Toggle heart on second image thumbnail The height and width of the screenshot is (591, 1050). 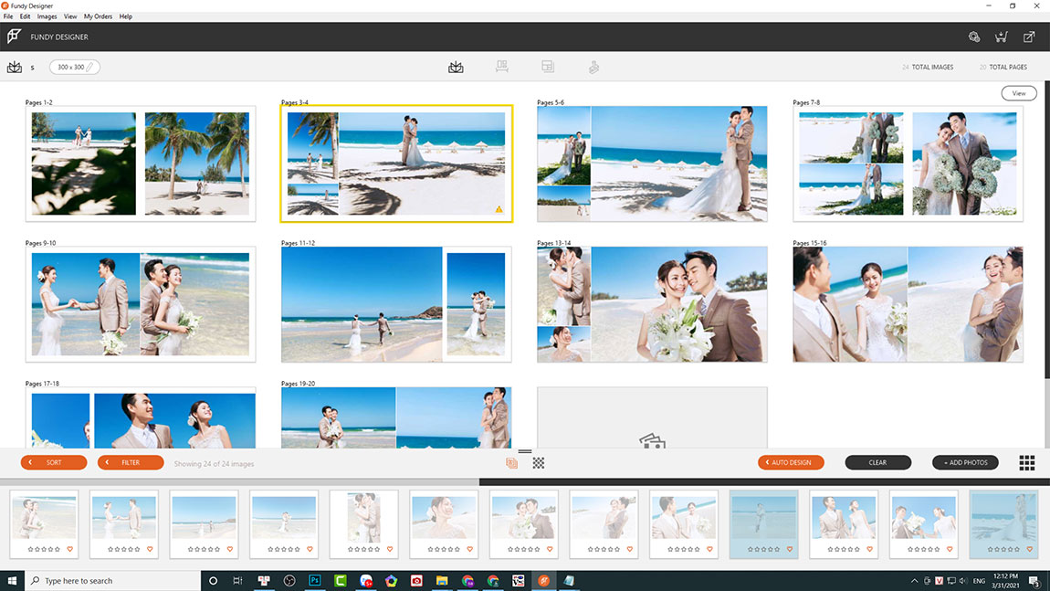click(x=150, y=550)
